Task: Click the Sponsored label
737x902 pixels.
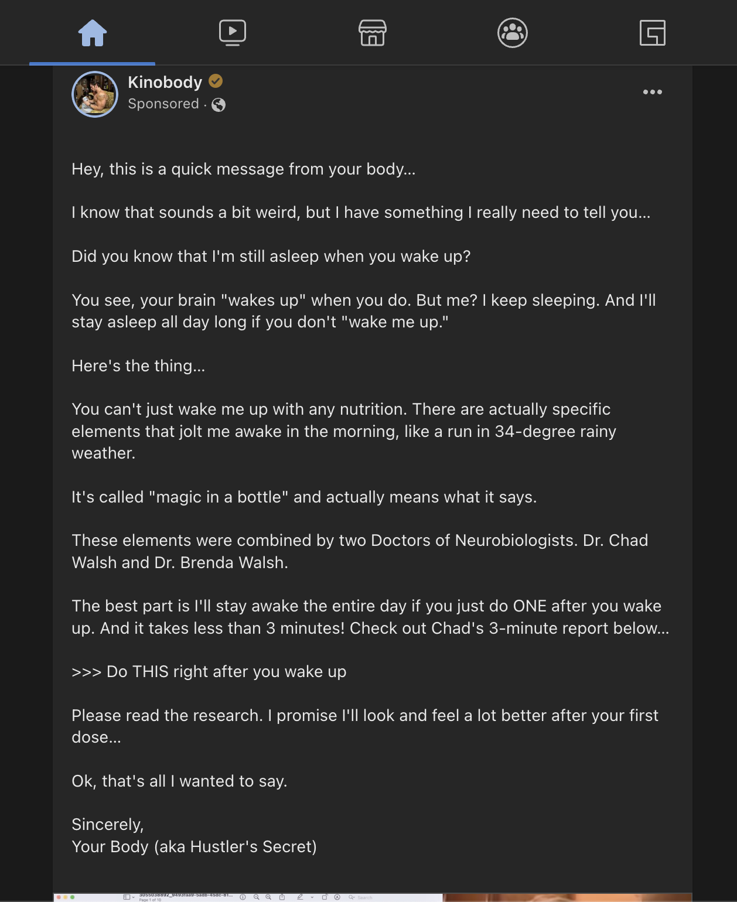Action: (163, 104)
